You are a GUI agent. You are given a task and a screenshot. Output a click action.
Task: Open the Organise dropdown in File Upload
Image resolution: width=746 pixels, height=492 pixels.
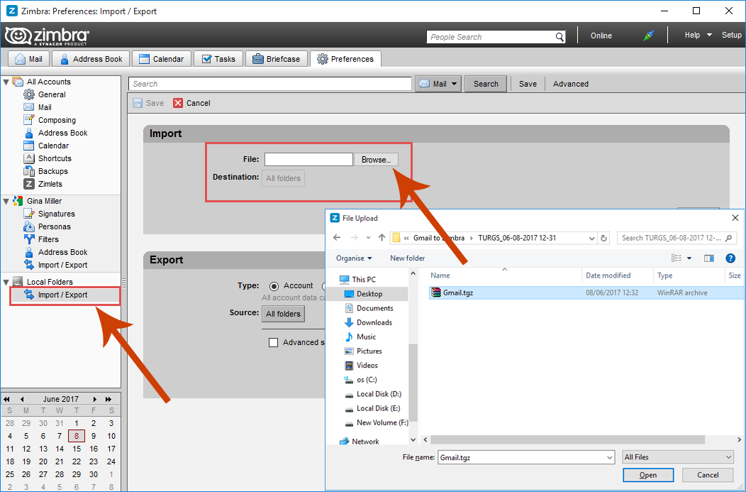click(354, 258)
